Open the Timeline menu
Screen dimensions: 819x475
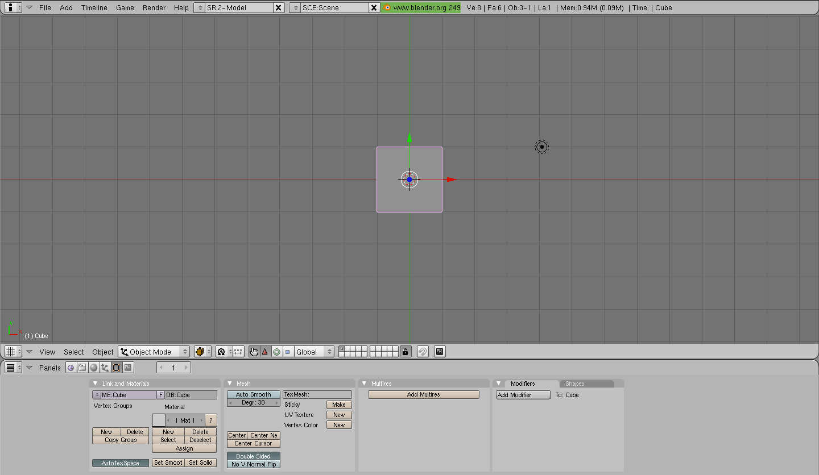pos(94,8)
